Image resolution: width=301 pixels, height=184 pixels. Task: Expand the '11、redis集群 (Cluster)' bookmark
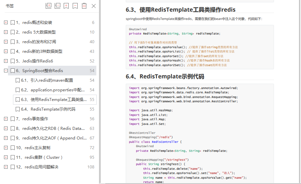pyautogui.click(x=6, y=157)
